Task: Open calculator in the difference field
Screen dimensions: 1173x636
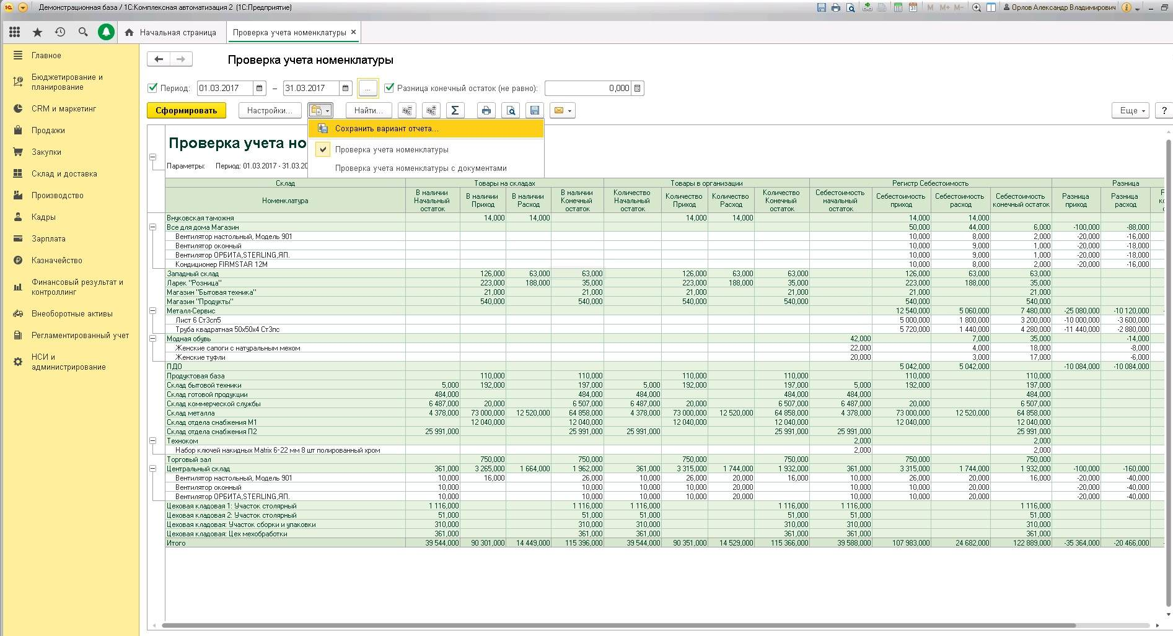Action: [x=638, y=88]
